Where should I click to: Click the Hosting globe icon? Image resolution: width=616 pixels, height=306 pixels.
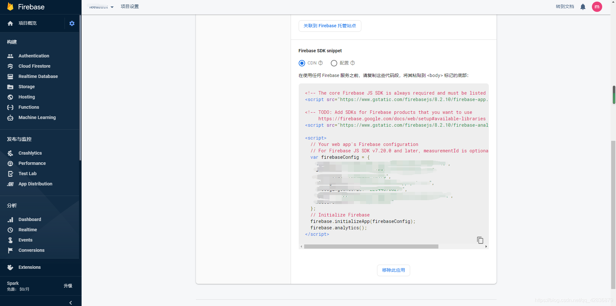pos(10,97)
